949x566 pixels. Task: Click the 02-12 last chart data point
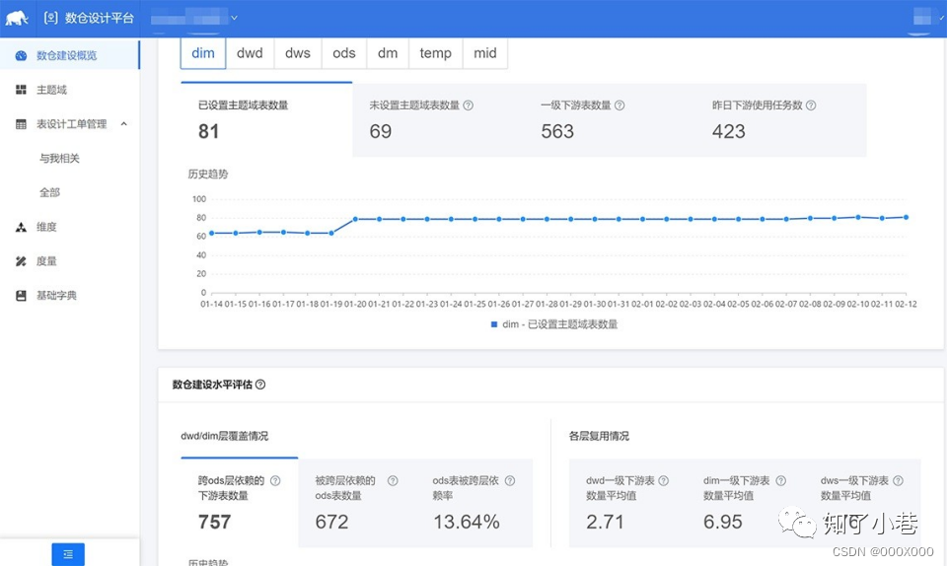point(906,217)
